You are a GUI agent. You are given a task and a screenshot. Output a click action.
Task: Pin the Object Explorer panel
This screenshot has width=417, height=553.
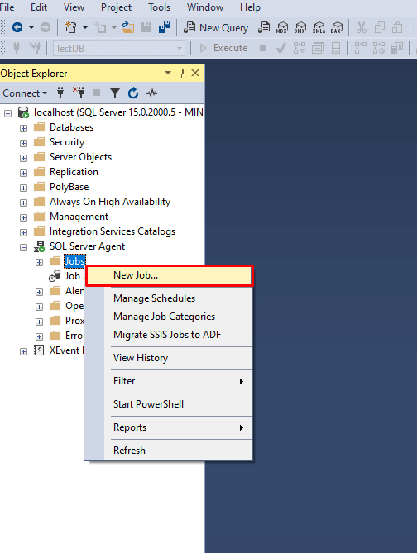pos(181,73)
